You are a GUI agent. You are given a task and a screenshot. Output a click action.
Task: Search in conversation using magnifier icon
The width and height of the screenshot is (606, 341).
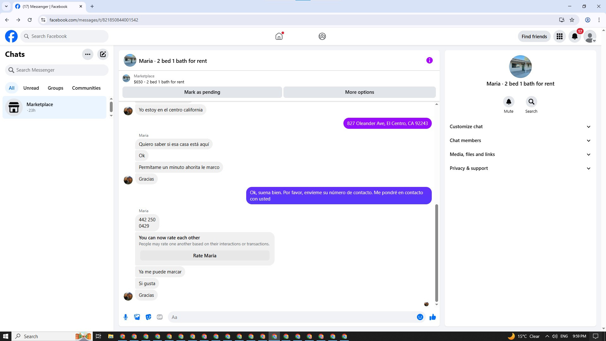[532, 102]
